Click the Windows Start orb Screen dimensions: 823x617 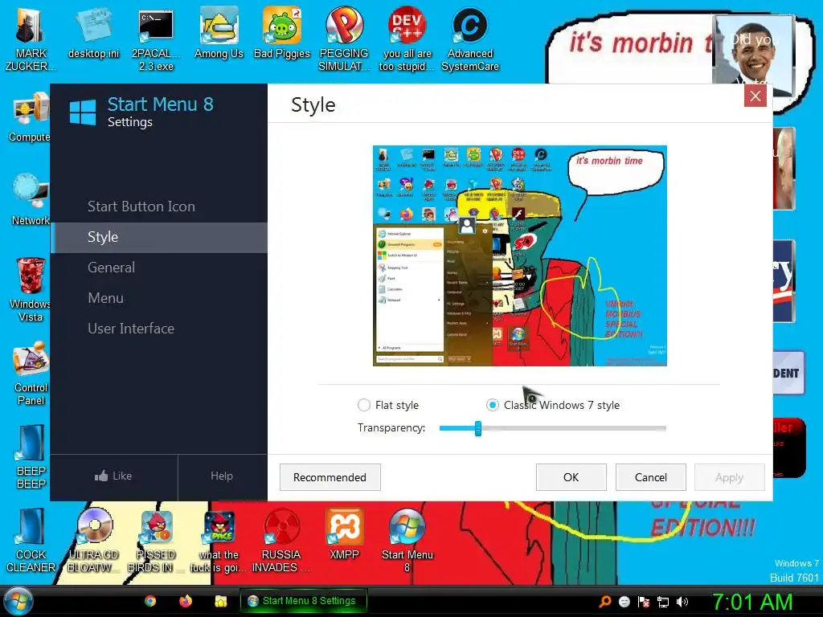tap(18, 601)
